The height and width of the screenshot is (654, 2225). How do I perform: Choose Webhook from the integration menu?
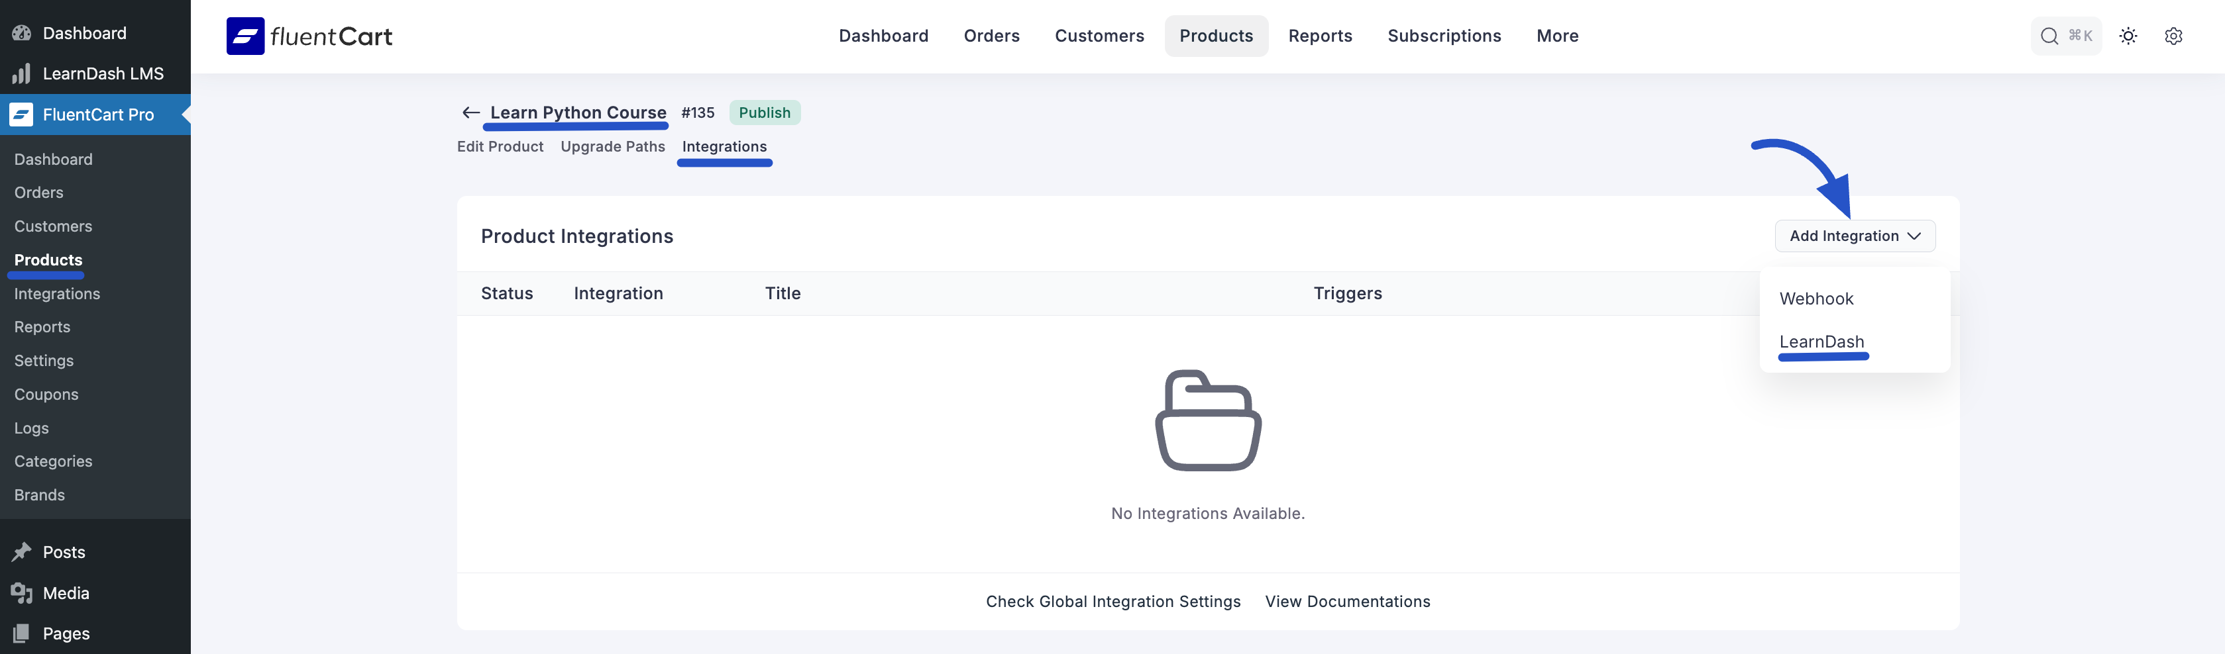click(1816, 299)
